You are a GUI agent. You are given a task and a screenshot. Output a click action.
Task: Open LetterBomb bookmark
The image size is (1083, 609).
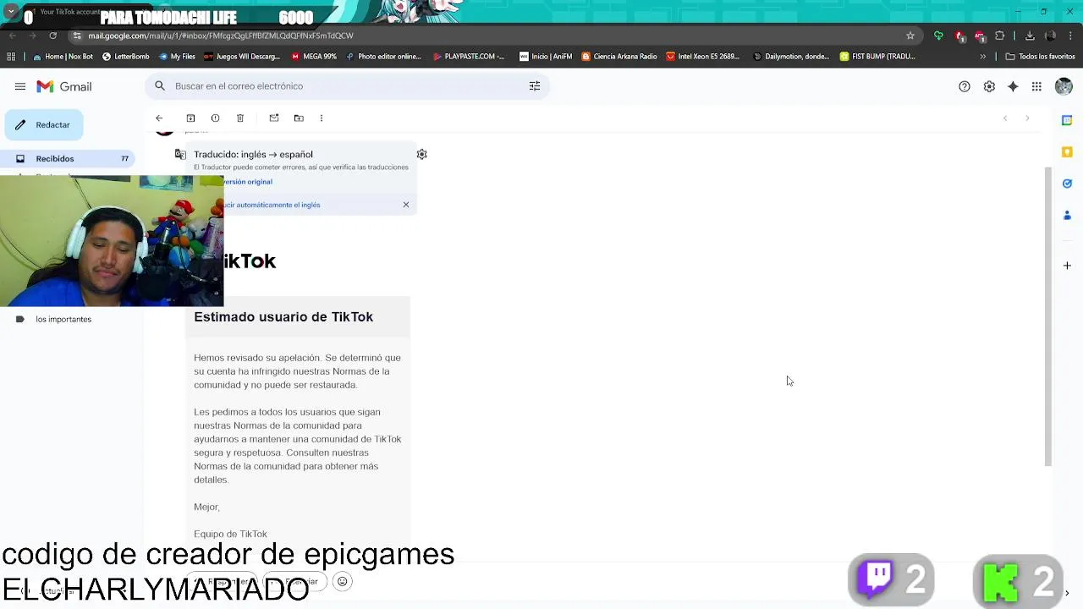click(x=125, y=57)
